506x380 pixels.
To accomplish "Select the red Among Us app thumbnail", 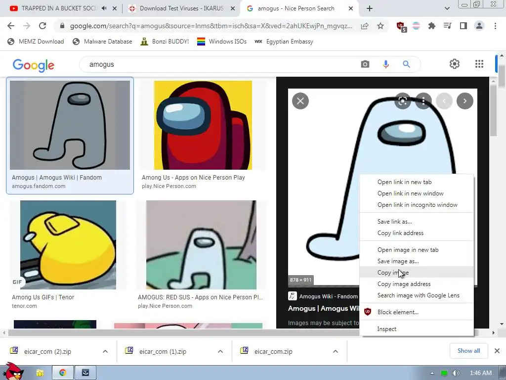I will 203,125.
